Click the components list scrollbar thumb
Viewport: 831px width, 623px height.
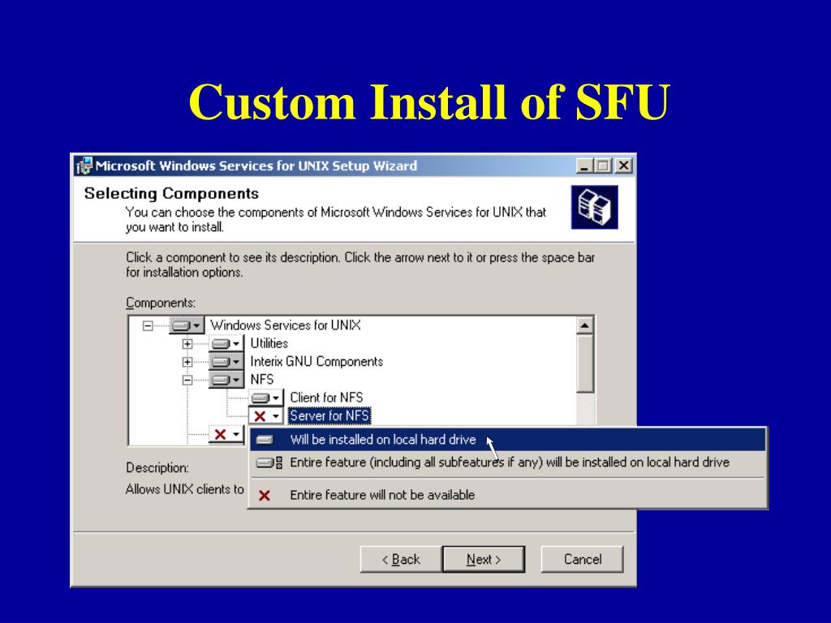(x=584, y=364)
